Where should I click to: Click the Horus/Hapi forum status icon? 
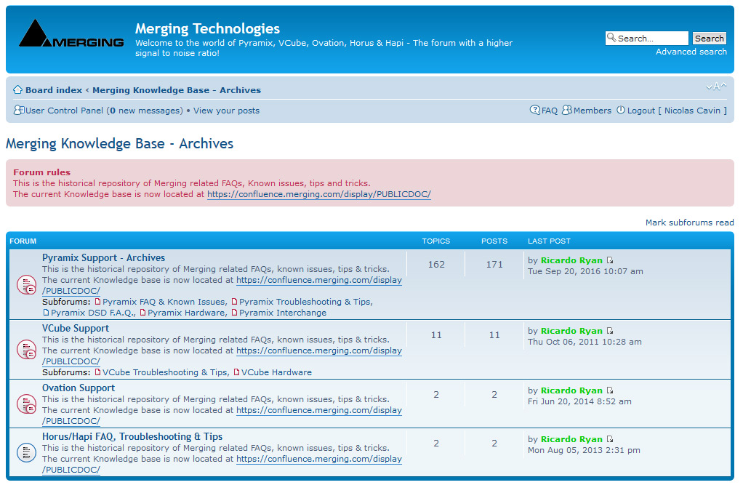(26, 452)
